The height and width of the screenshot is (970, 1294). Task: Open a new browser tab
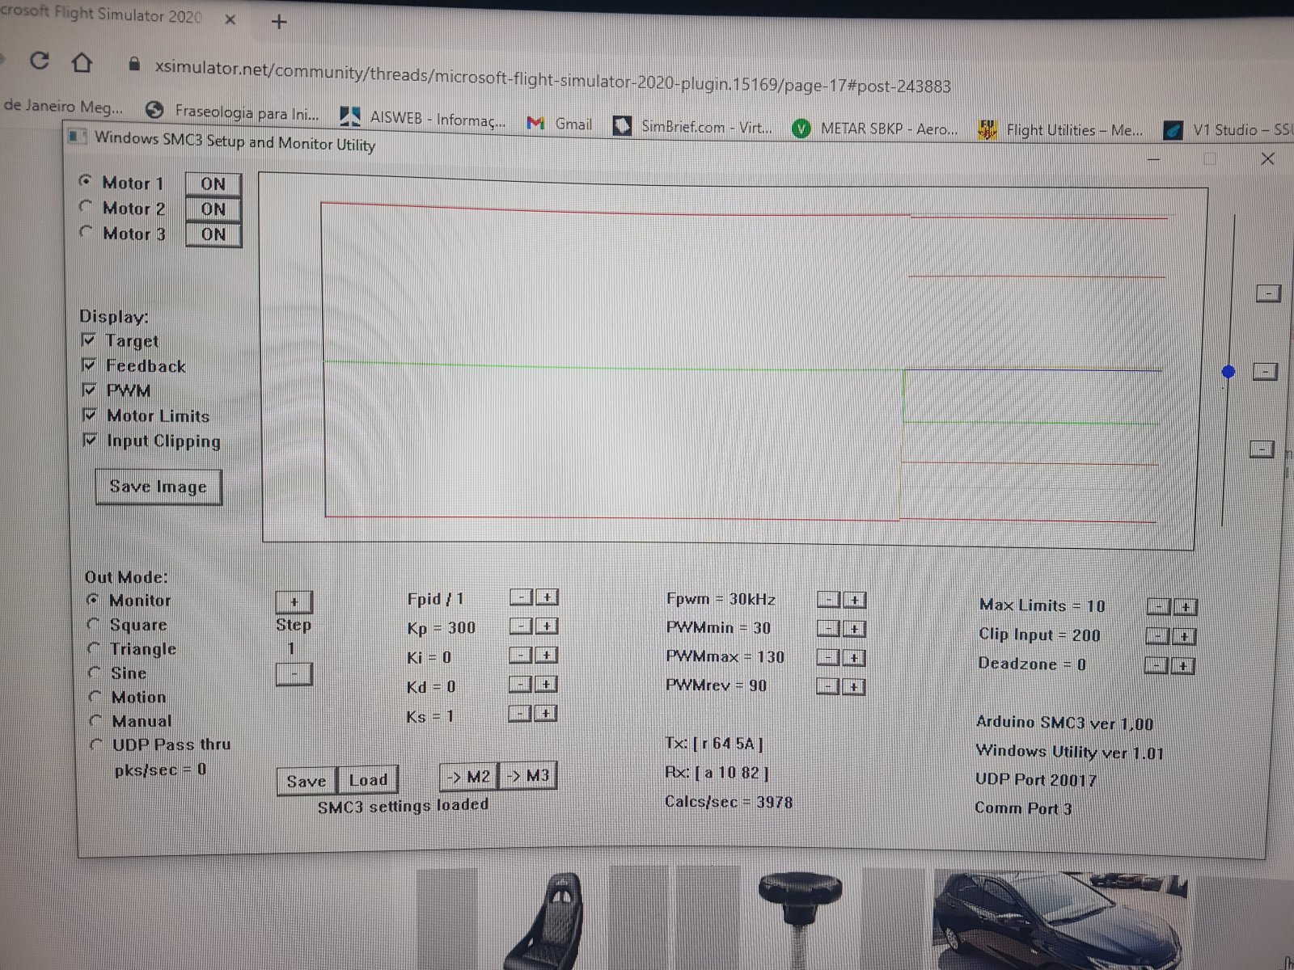(279, 22)
